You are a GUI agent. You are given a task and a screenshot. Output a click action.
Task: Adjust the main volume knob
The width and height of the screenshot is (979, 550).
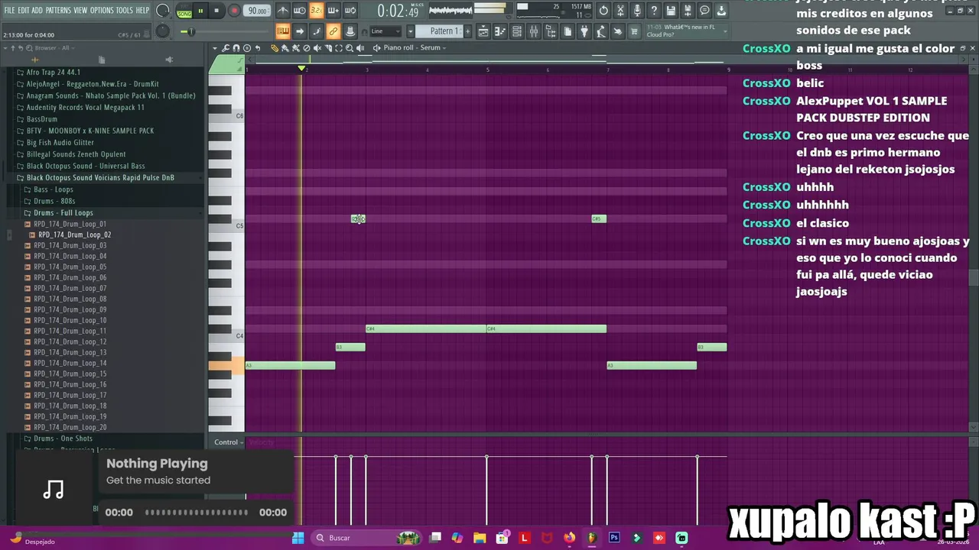pyautogui.click(x=163, y=11)
